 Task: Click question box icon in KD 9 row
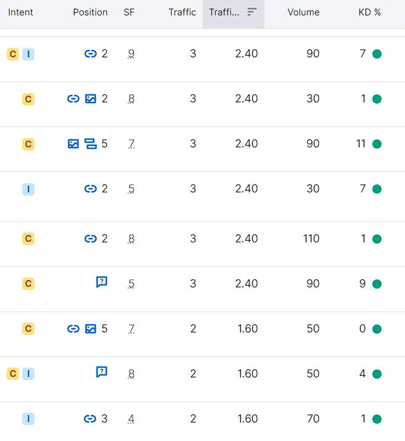click(102, 282)
